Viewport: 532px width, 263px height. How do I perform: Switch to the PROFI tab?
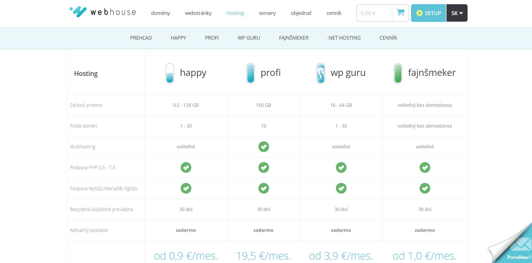coord(212,38)
